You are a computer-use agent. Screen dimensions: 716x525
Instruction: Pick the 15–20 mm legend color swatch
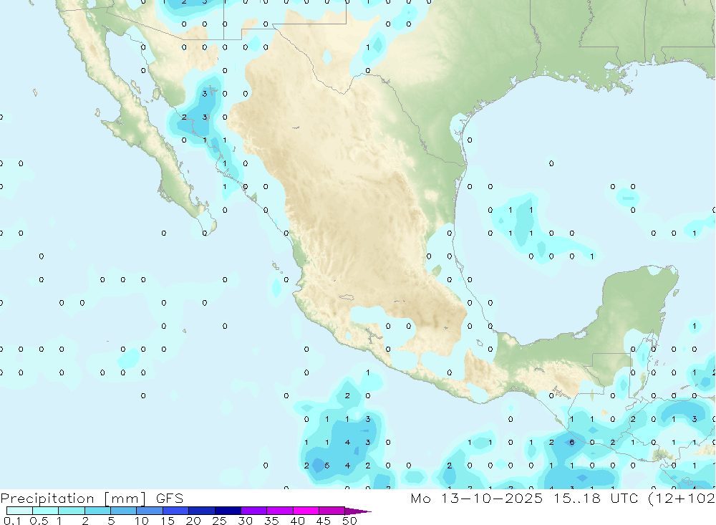[176, 511]
